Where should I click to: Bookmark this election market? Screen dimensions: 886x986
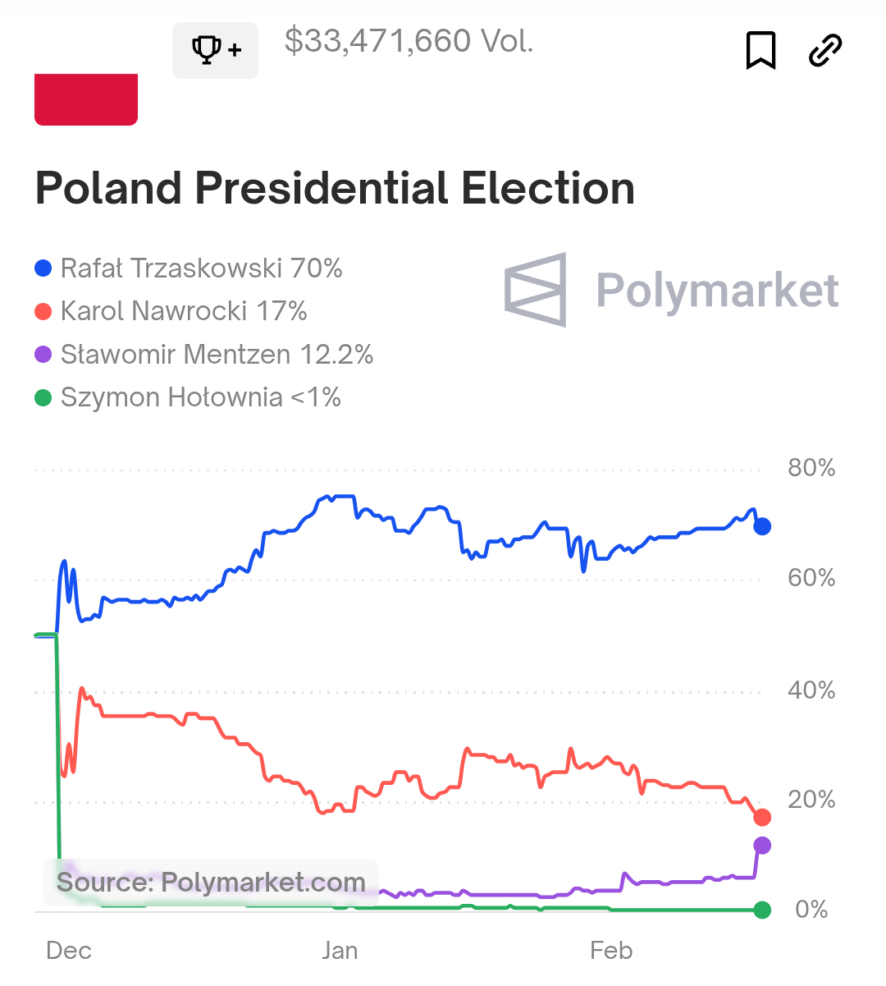[x=760, y=50]
